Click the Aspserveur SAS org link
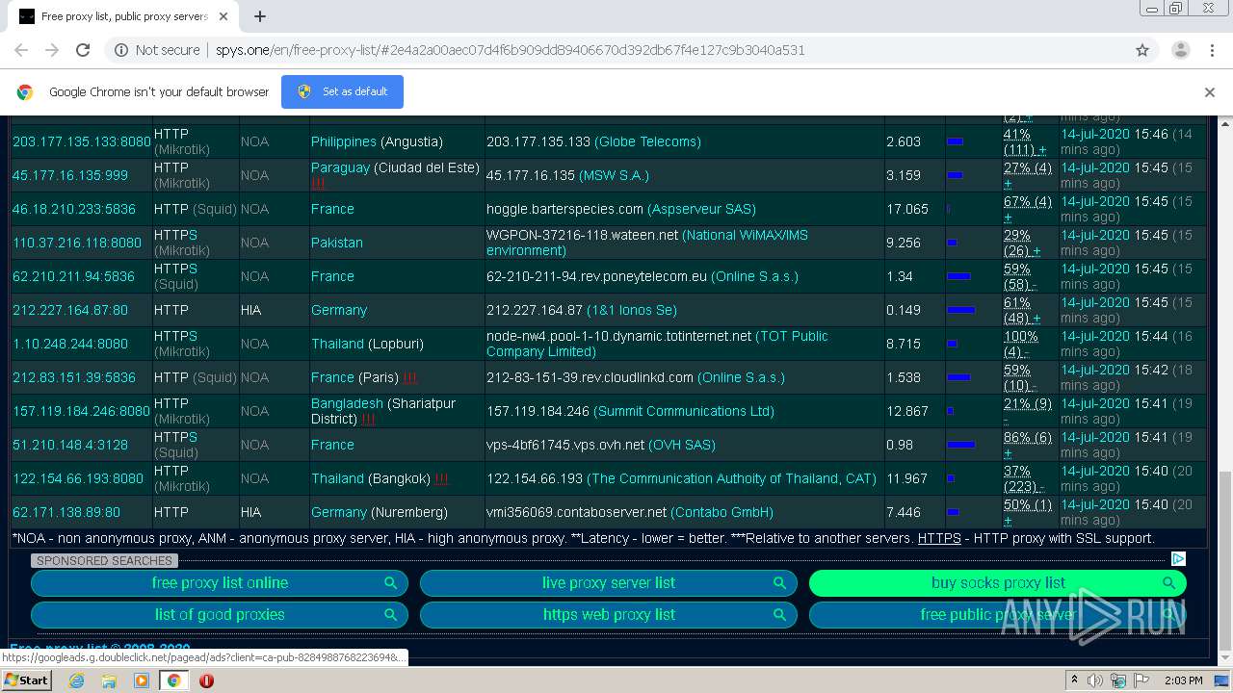The height and width of the screenshot is (693, 1233). [x=701, y=209]
